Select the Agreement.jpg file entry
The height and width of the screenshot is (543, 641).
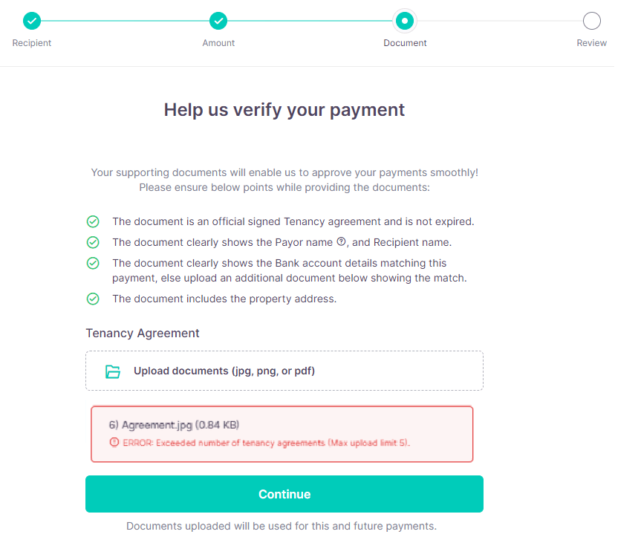176,424
